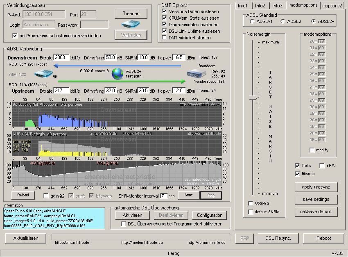The image size is (348, 257).
Task: Open http://forum.mhilfe.de link
Action: pos(206,243)
